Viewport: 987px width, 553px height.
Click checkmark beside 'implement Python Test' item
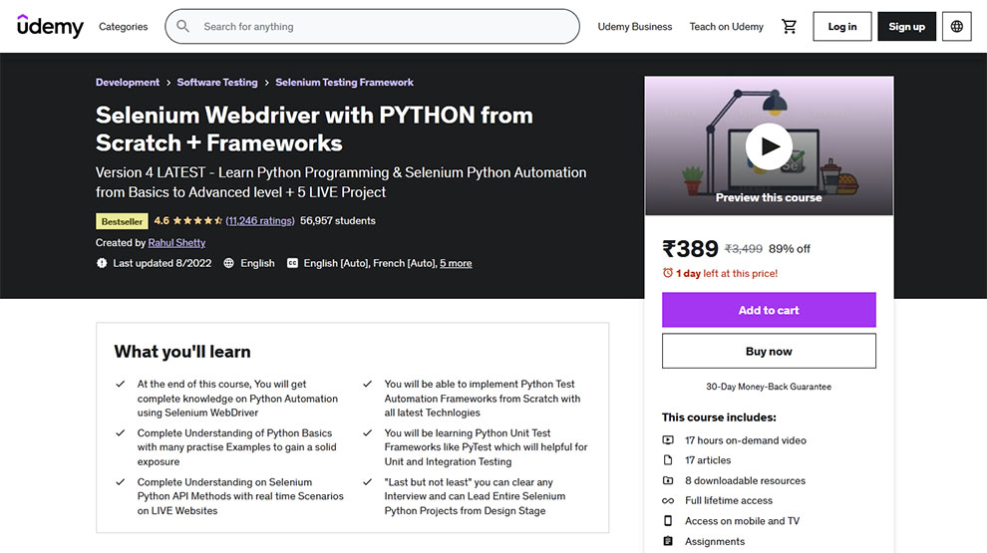[368, 384]
